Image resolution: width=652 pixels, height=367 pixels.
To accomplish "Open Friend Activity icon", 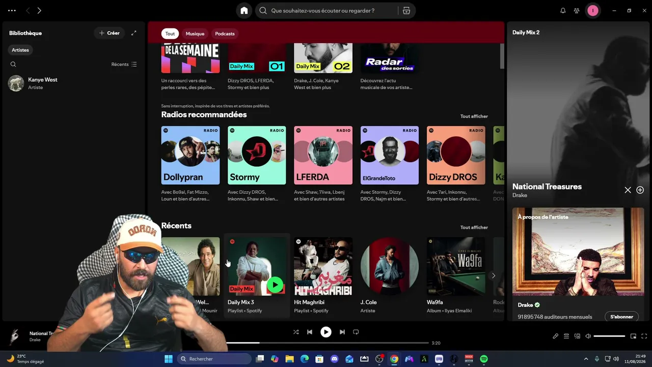I will coord(577,11).
